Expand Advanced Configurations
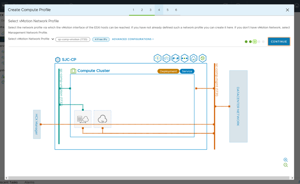This screenshot has width=300, height=184. click(133, 39)
